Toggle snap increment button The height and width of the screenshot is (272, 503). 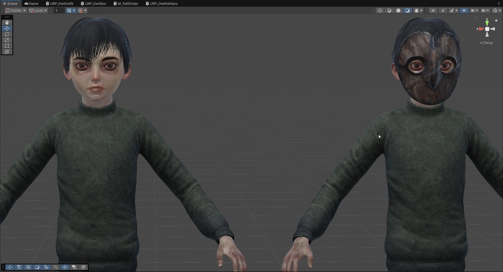click(80, 10)
